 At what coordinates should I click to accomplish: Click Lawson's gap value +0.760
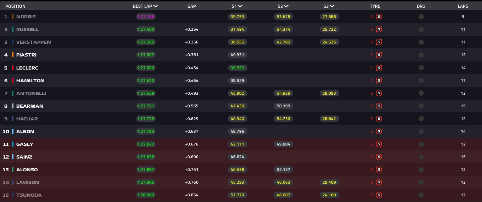click(191, 182)
